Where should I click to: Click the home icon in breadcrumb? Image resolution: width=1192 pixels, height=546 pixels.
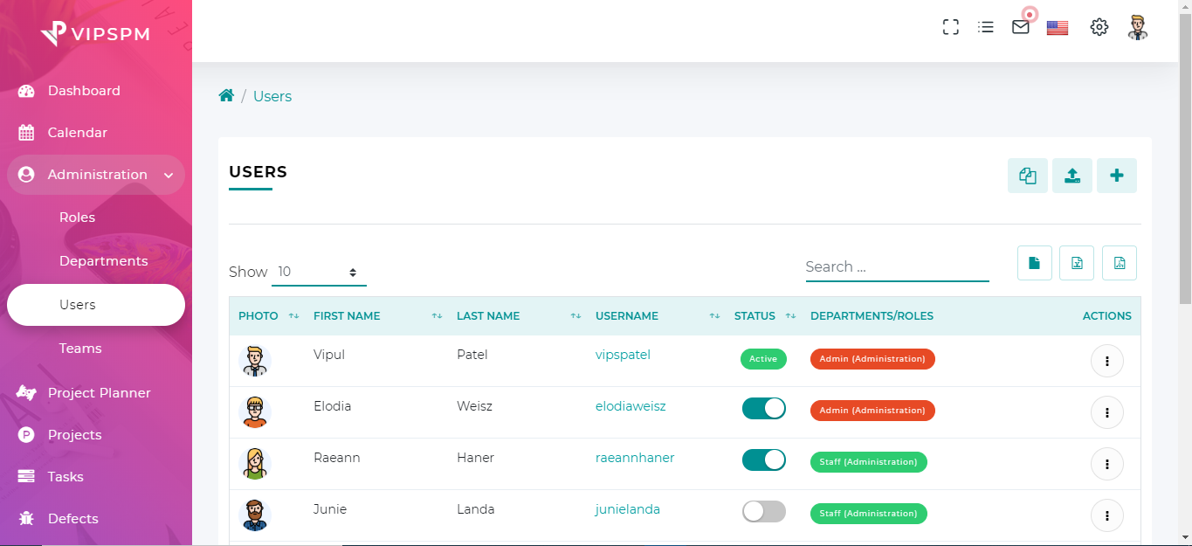tap(226, 96)
